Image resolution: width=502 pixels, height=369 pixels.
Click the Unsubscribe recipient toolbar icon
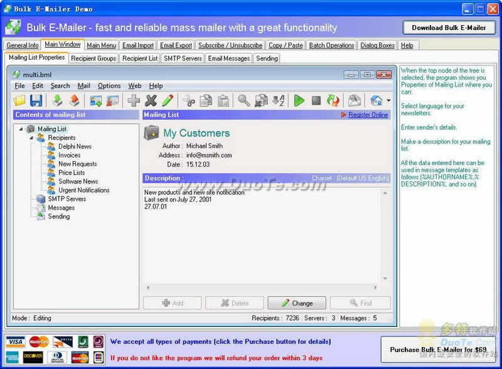coord(112,100)
